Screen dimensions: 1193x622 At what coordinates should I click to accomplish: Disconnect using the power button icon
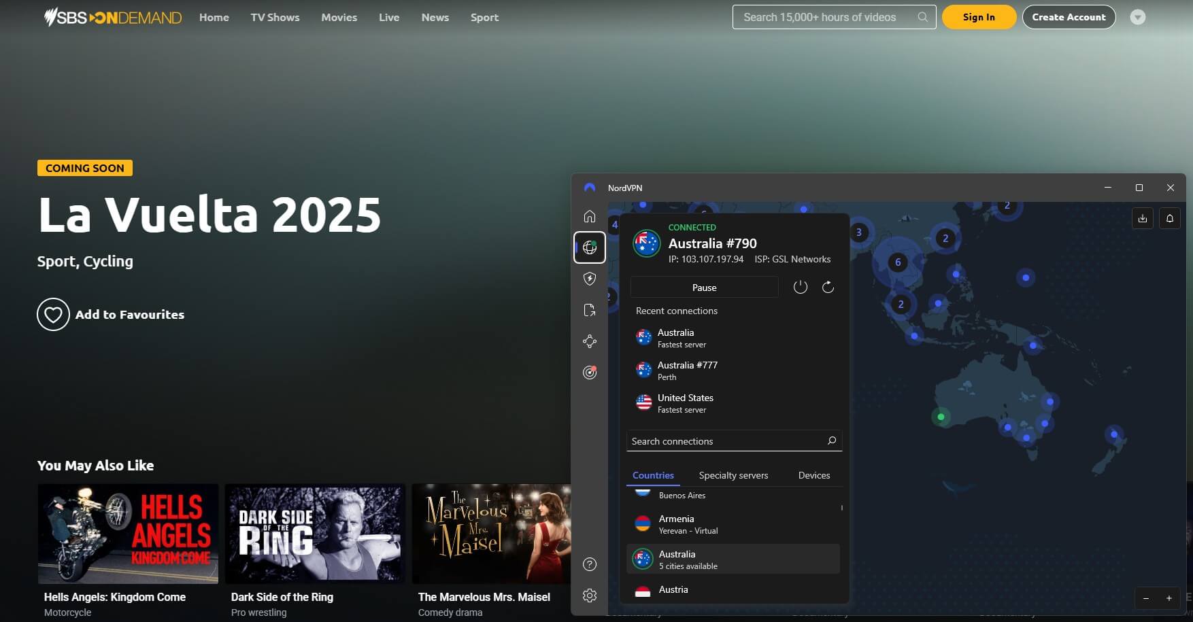point(800,287)
